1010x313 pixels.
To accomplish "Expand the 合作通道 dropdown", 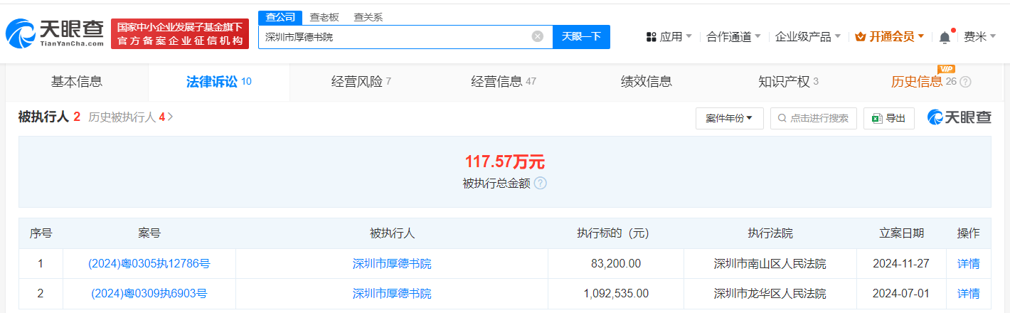I will pyautogui.click(x=733, y=36).
